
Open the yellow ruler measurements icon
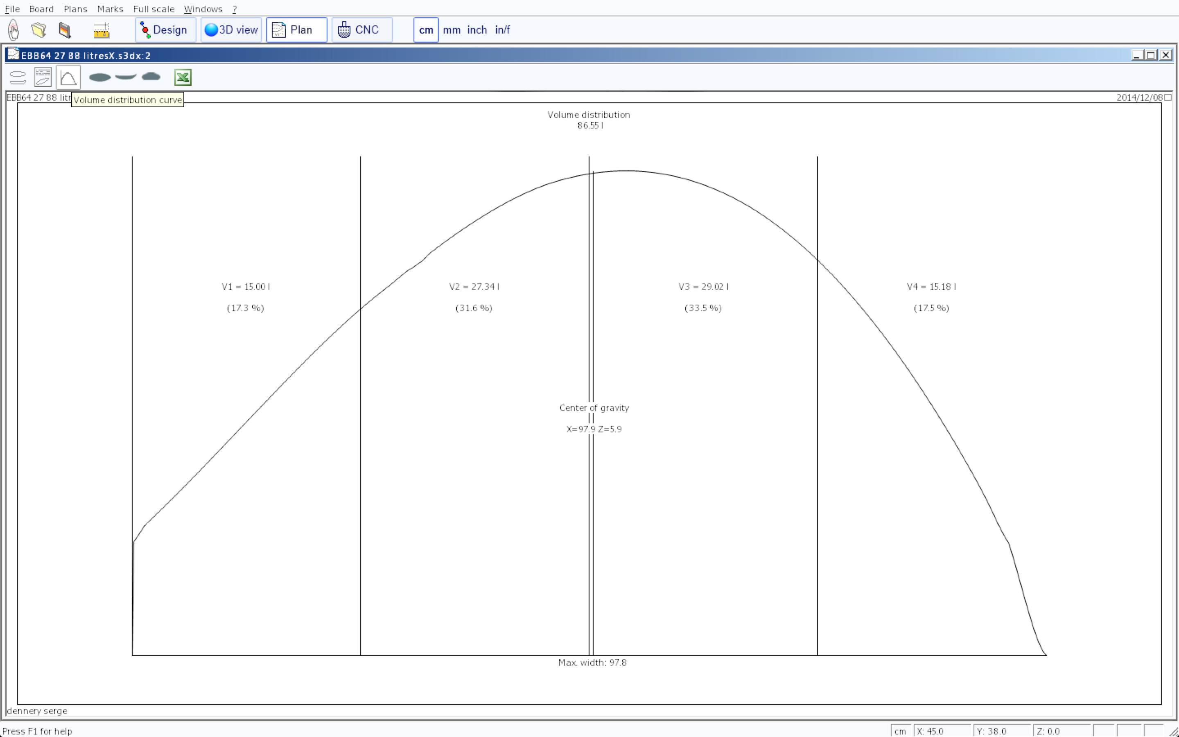click(x=102, y=30)
